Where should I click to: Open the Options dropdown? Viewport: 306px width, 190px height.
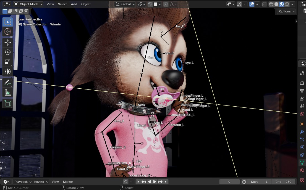[286, 11]
